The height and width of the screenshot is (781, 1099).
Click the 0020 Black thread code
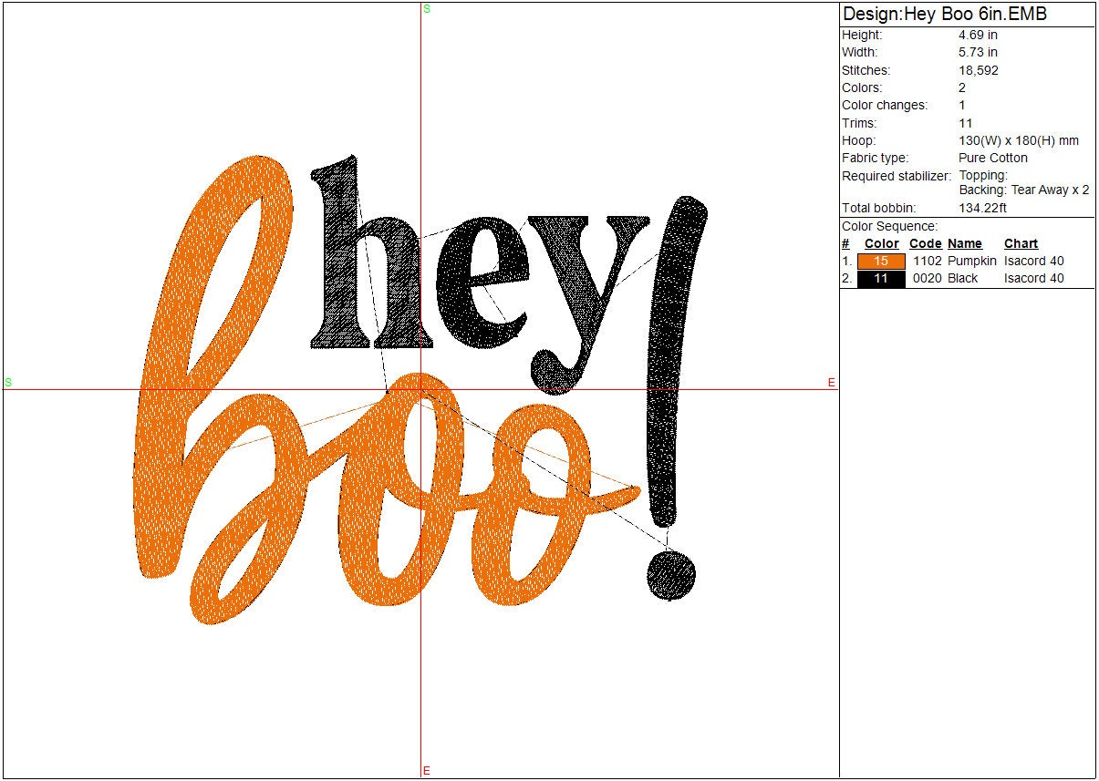(927, 279)
